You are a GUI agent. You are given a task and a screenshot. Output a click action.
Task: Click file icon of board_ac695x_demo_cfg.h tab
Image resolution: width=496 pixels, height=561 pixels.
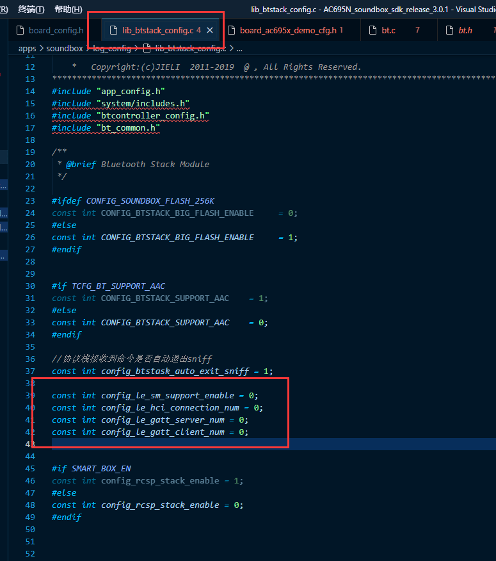pos(232,30)
